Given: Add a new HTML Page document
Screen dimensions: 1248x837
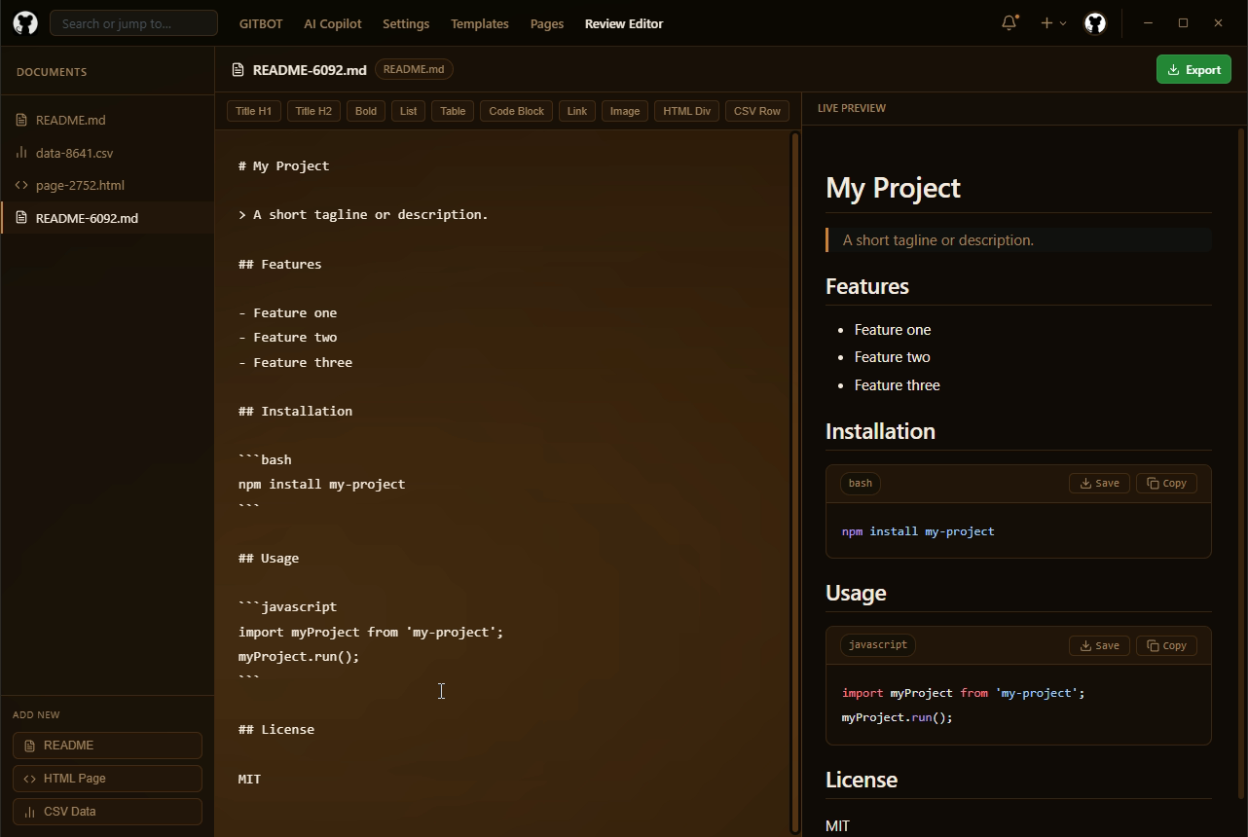Looking at the screenshot, I should pyautogui.click(x=107, y=779).
